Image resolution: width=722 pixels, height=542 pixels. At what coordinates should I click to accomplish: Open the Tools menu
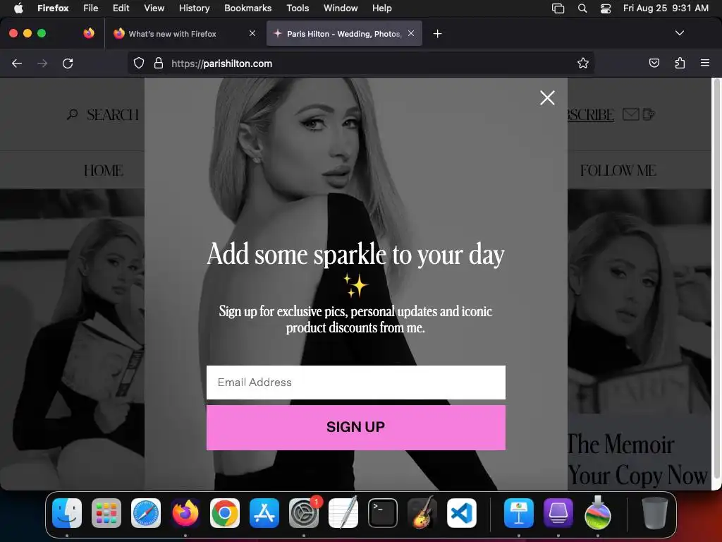click(x=298, y=8)
